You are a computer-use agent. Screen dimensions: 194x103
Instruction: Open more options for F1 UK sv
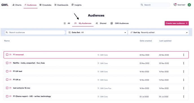click(x=184, y=80)
